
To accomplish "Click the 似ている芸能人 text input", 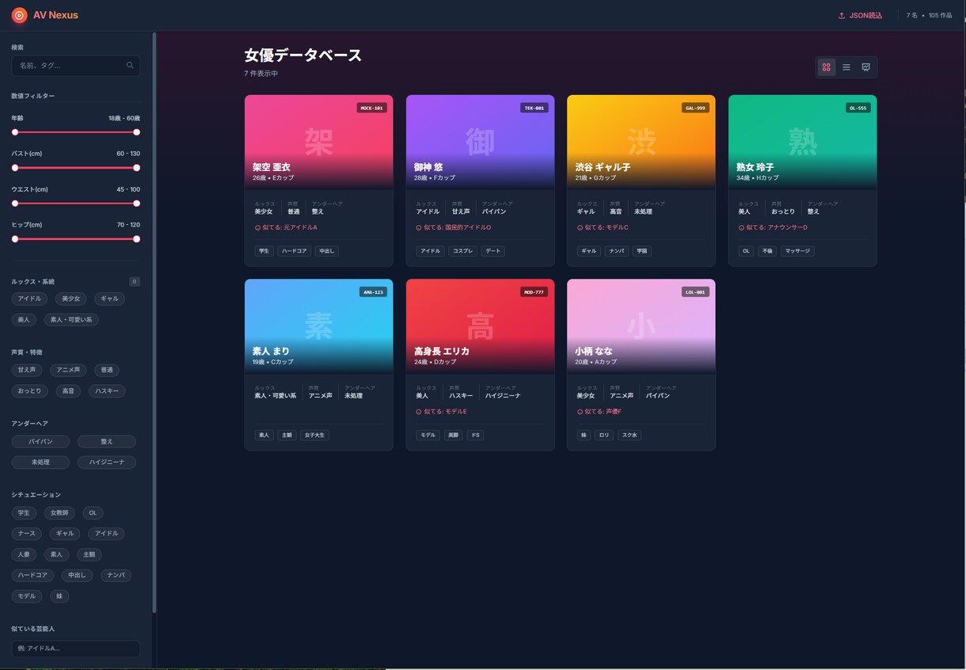I will tap(76, 649).
